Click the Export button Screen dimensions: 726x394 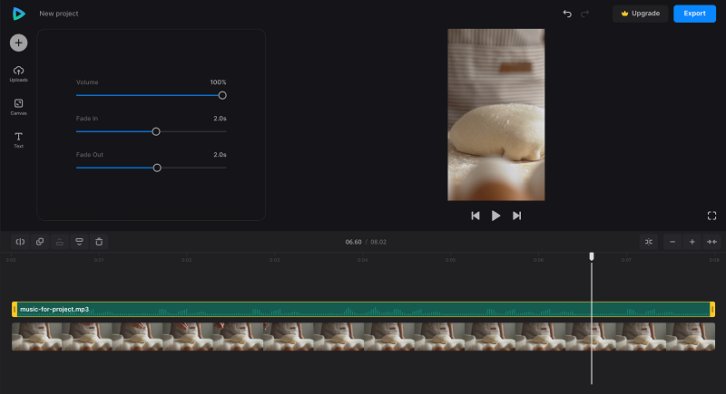(x=694, y=14)
